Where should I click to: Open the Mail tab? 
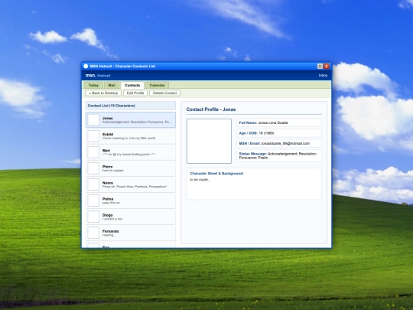[112, 85]
